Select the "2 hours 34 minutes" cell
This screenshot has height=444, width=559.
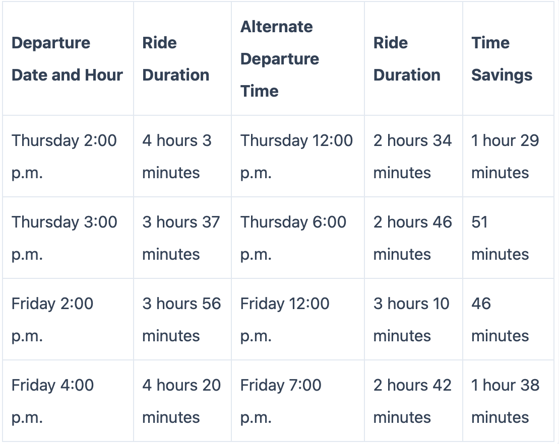[x=413, y=156]
